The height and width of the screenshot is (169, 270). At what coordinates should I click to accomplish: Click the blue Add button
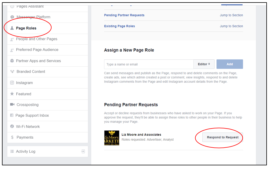[x=229, y=64]
